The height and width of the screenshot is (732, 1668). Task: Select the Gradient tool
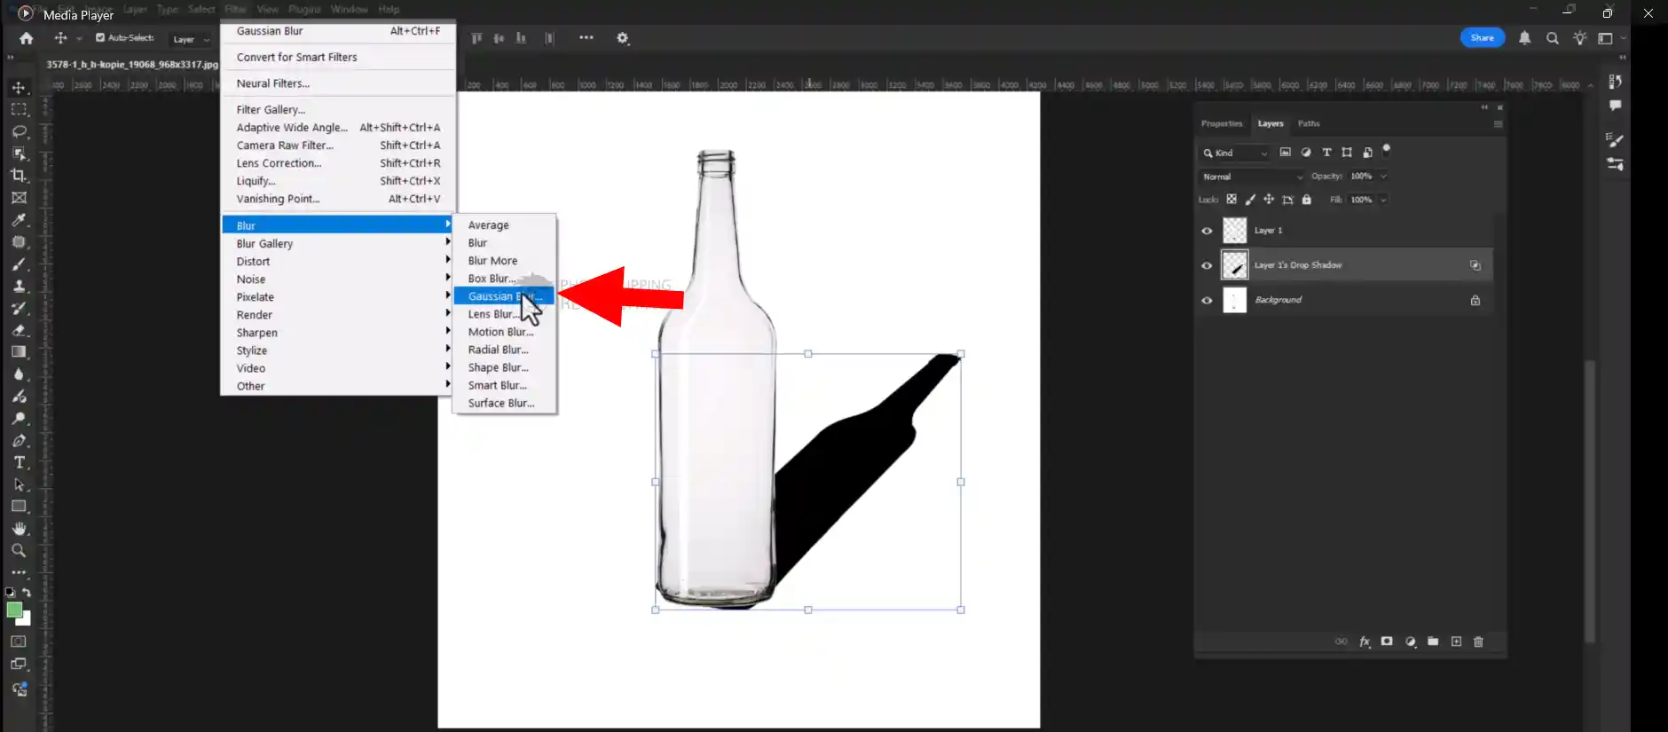pos(19,352)
